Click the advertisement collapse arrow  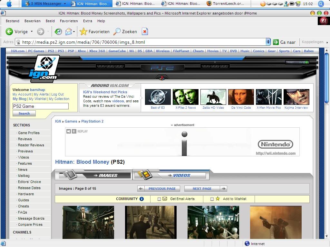[x=172, y=125]
